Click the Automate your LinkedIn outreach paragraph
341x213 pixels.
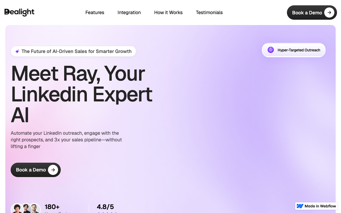[66, 140]
